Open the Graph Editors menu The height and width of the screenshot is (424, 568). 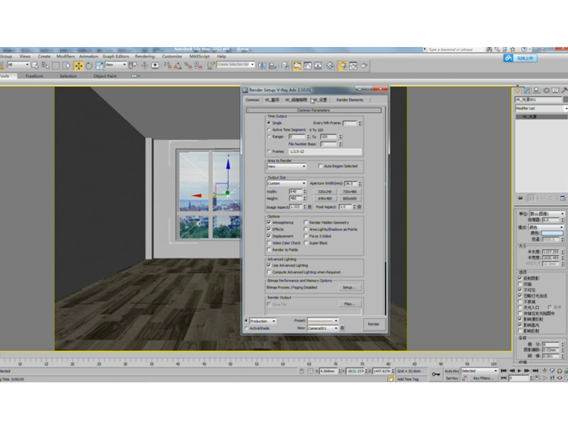(x=116, y=56)
